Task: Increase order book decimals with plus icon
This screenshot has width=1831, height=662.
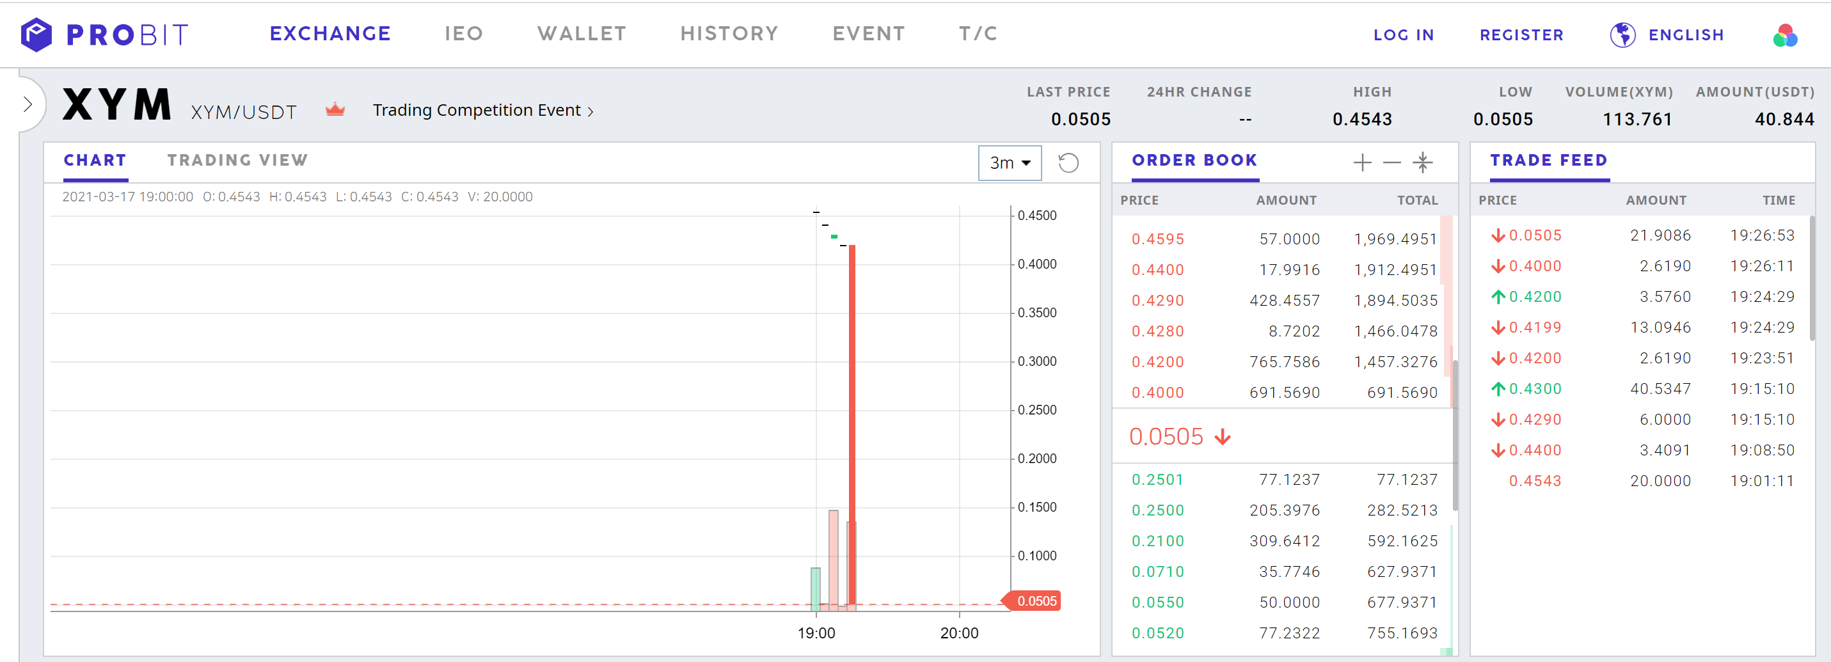Action: [x=1362, y=162]
